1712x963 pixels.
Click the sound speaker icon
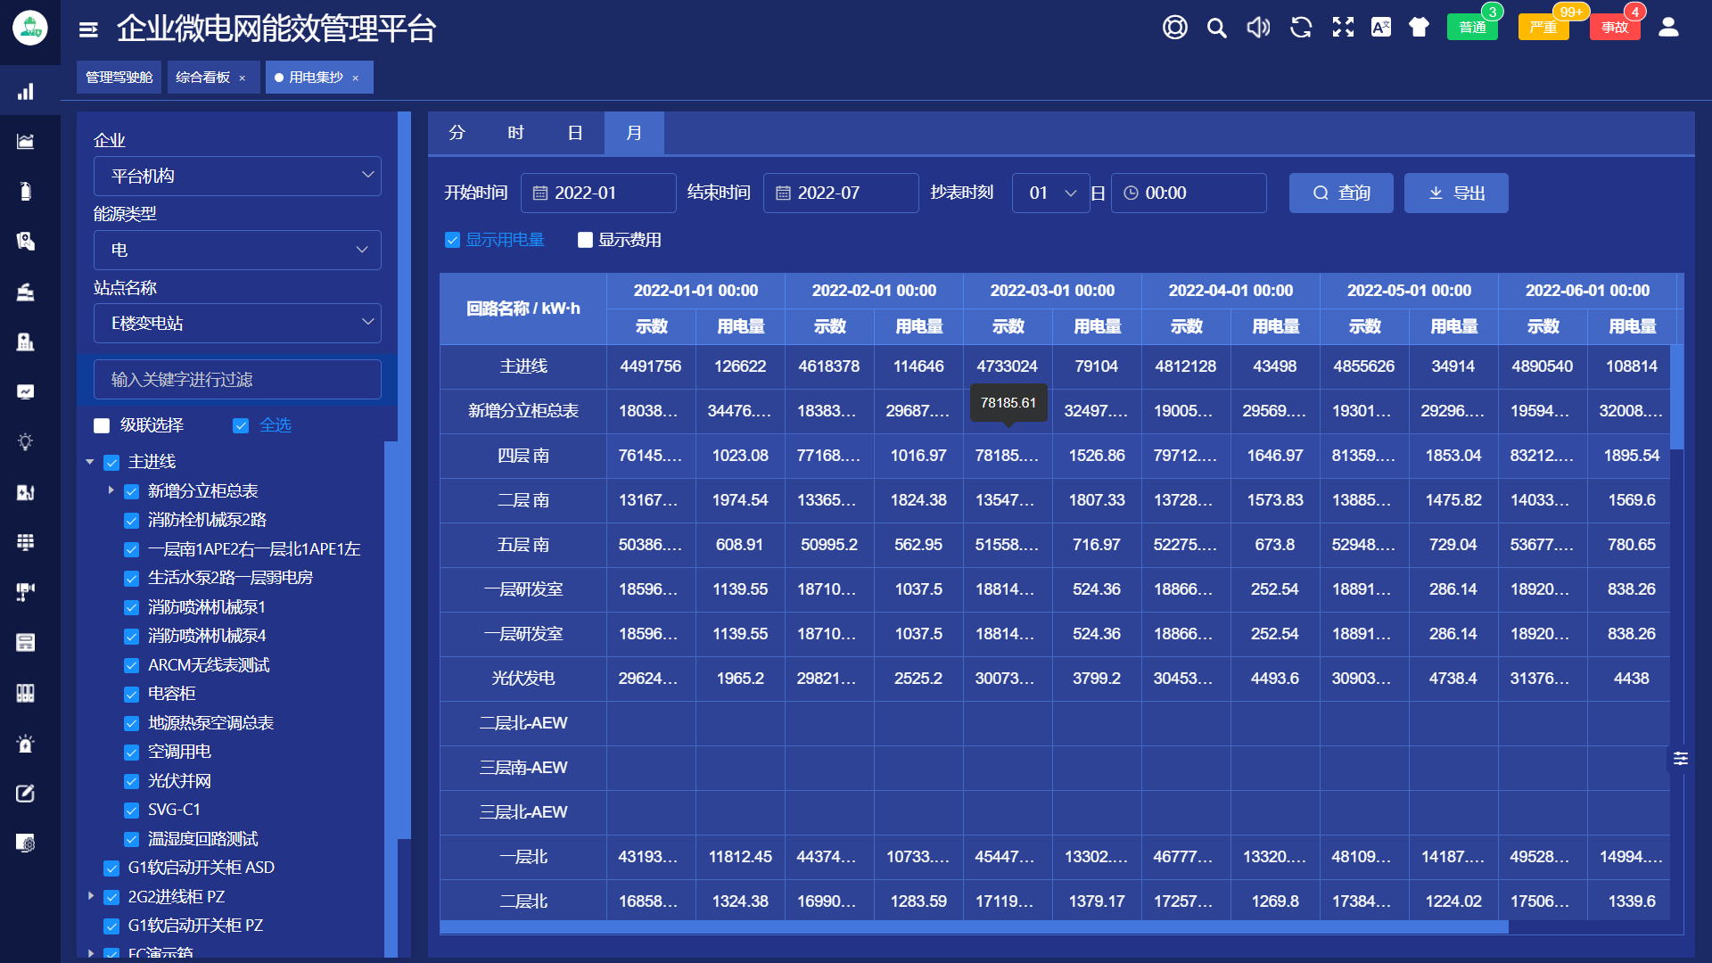pyautogui.click(x=1258, y=28)
